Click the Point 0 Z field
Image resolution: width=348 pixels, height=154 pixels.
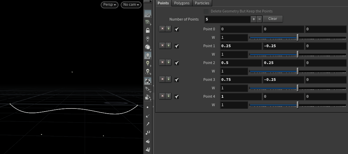[326, 29]
